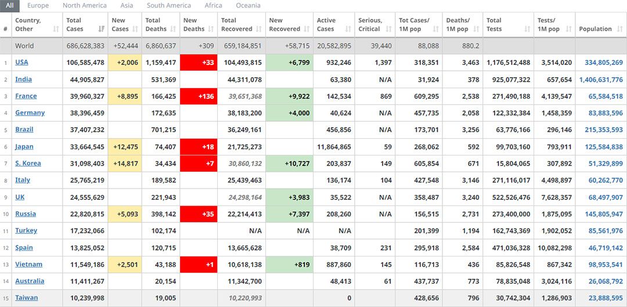This screenshot has width=627, height=307.
Task: Click the # rank column header
Action: coord(5,29)
